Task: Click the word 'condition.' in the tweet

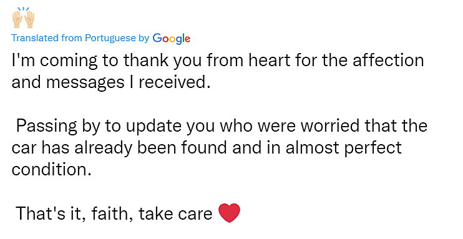Action: 51,169
